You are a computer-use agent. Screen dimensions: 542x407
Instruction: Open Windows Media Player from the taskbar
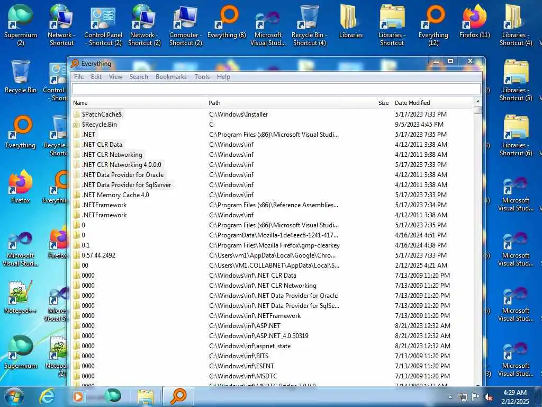click(78, 396)
